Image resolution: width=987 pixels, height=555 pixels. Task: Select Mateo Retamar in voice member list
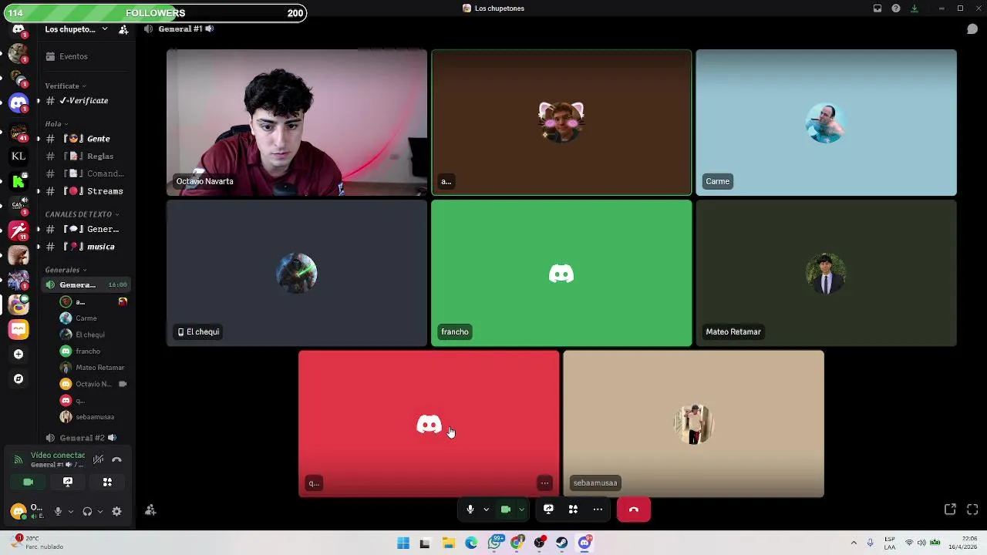click(x=93, y=368)
